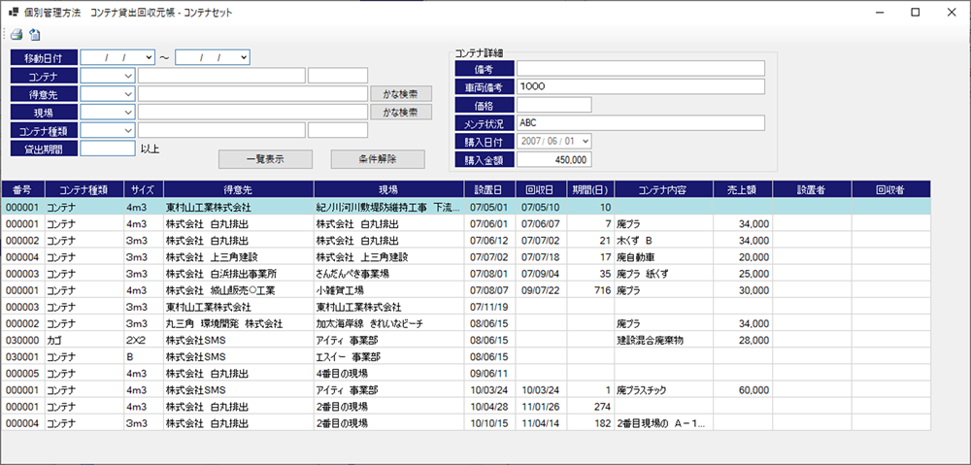
Task: Click the 2番目現場の A－1... content cell
Action: (x=664, y=423)
